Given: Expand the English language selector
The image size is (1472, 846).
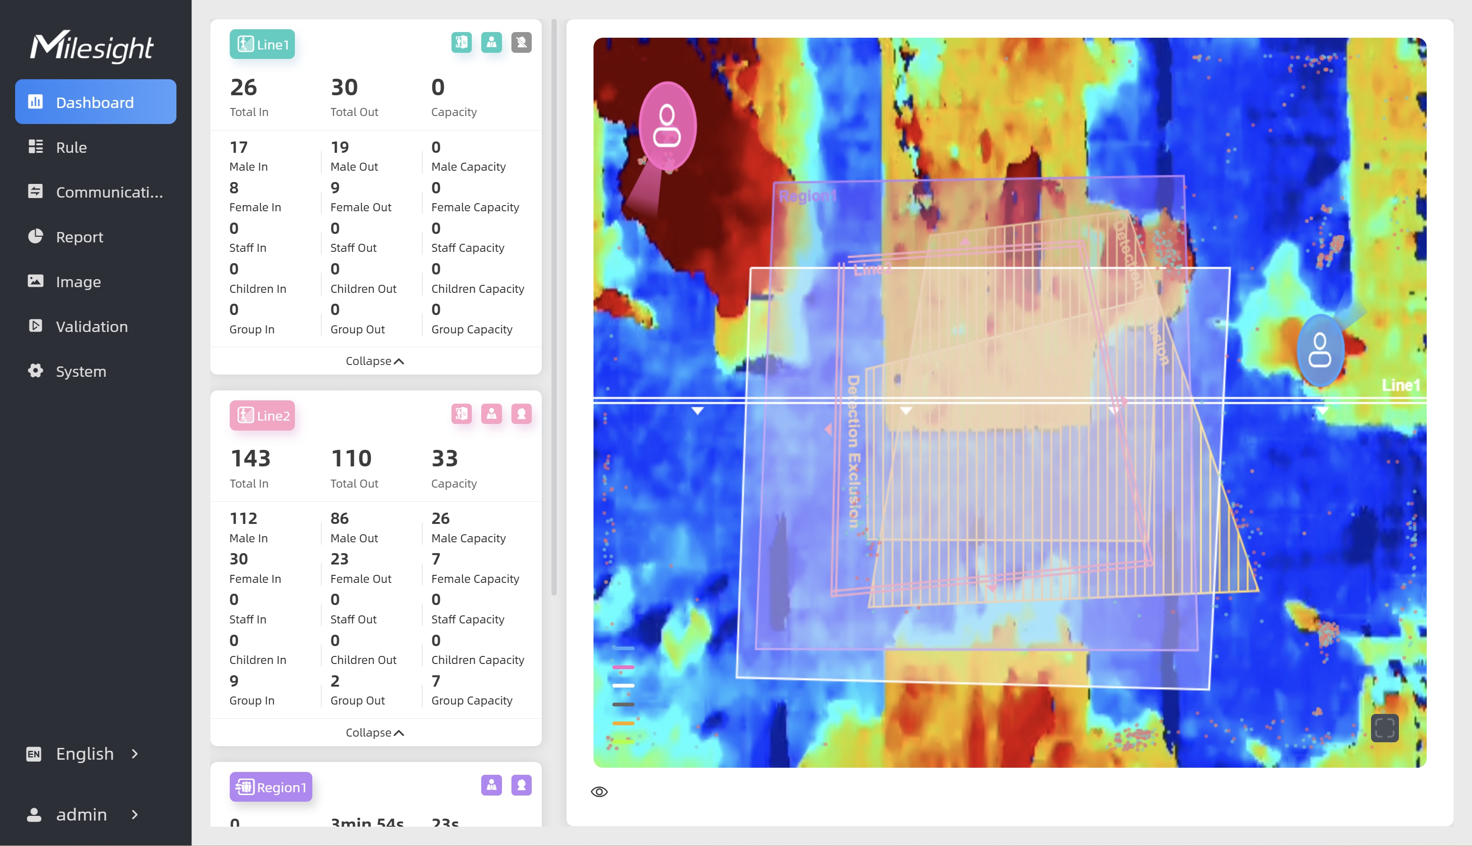Looking at the screenshot, I should [84, 754].
